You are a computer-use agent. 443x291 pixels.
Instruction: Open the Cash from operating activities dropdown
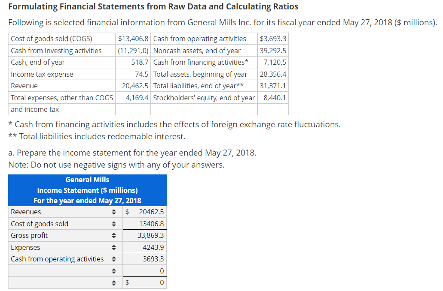tap(65, 259)
